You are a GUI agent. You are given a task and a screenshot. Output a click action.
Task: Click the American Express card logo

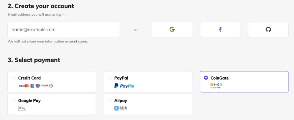(32, 86)
